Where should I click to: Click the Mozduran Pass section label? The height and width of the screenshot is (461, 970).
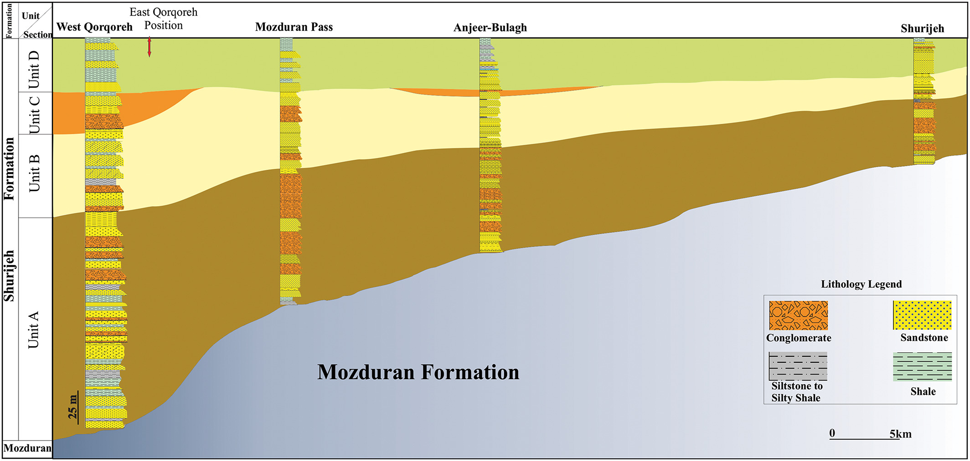click(294, 27)
